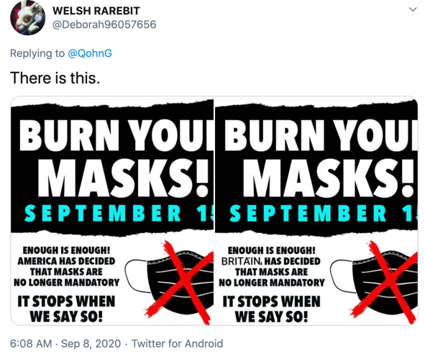This screenshot has height=359, width=425.
Task: Click the 'There is this.' tweet text
Action: click(x=55, y=78)
